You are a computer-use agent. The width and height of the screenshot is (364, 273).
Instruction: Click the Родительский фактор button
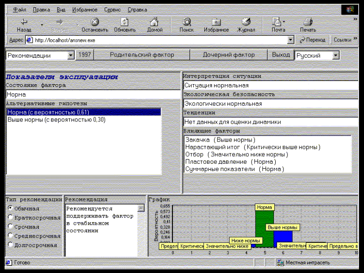click(x=142, y=55)
